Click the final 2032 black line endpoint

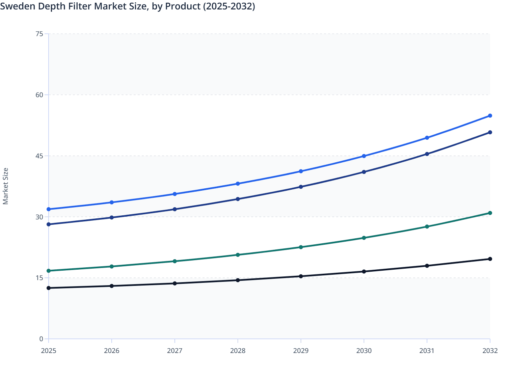click(490, 259)
